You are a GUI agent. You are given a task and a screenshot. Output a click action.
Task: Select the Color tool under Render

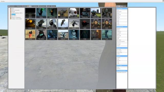pos(122,59)
